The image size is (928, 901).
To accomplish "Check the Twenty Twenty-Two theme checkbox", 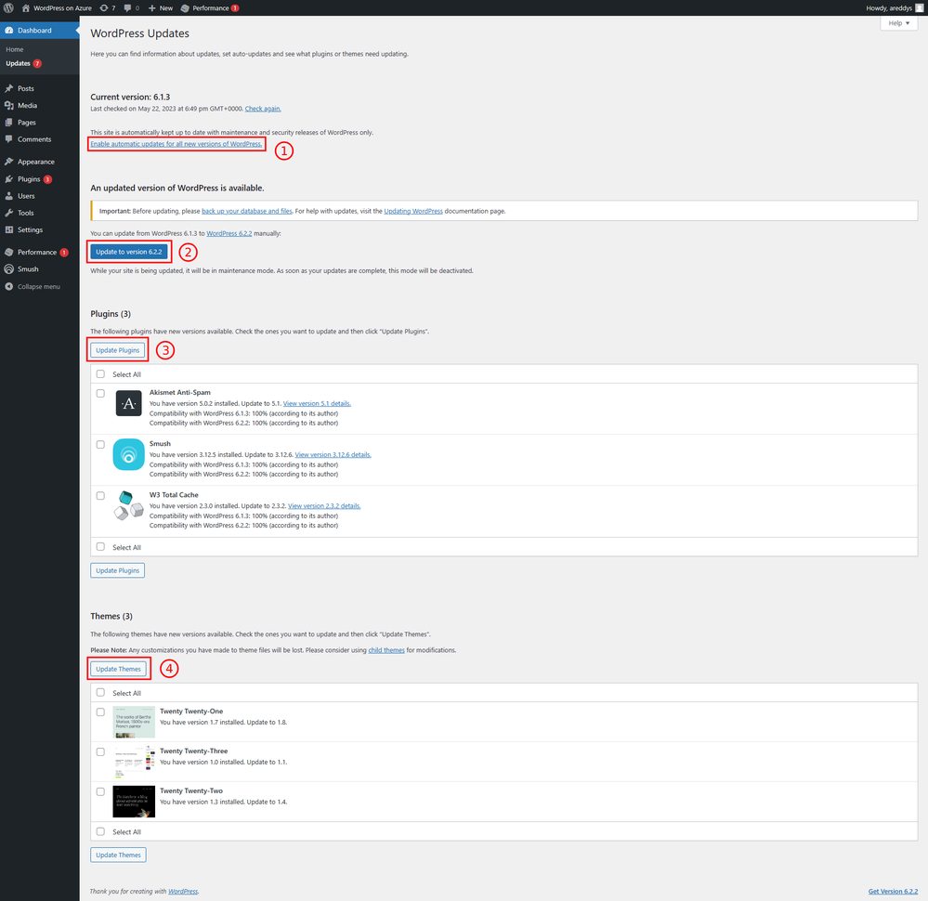I will 100,791.
